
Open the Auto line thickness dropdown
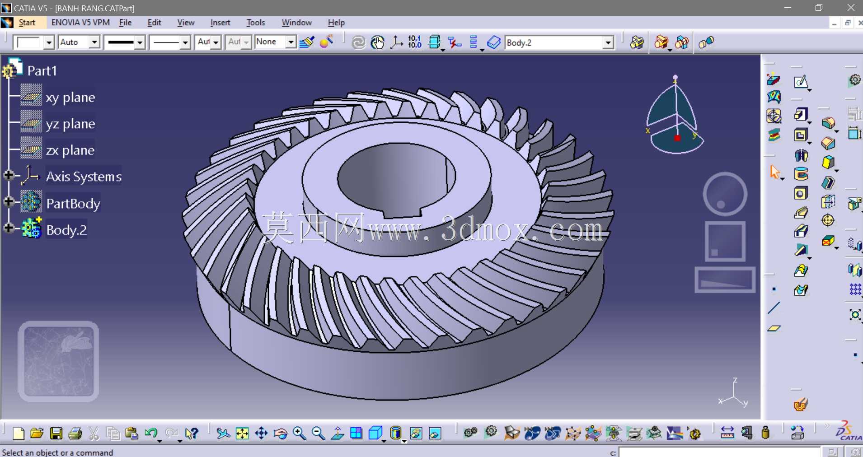tap(94, 42)
